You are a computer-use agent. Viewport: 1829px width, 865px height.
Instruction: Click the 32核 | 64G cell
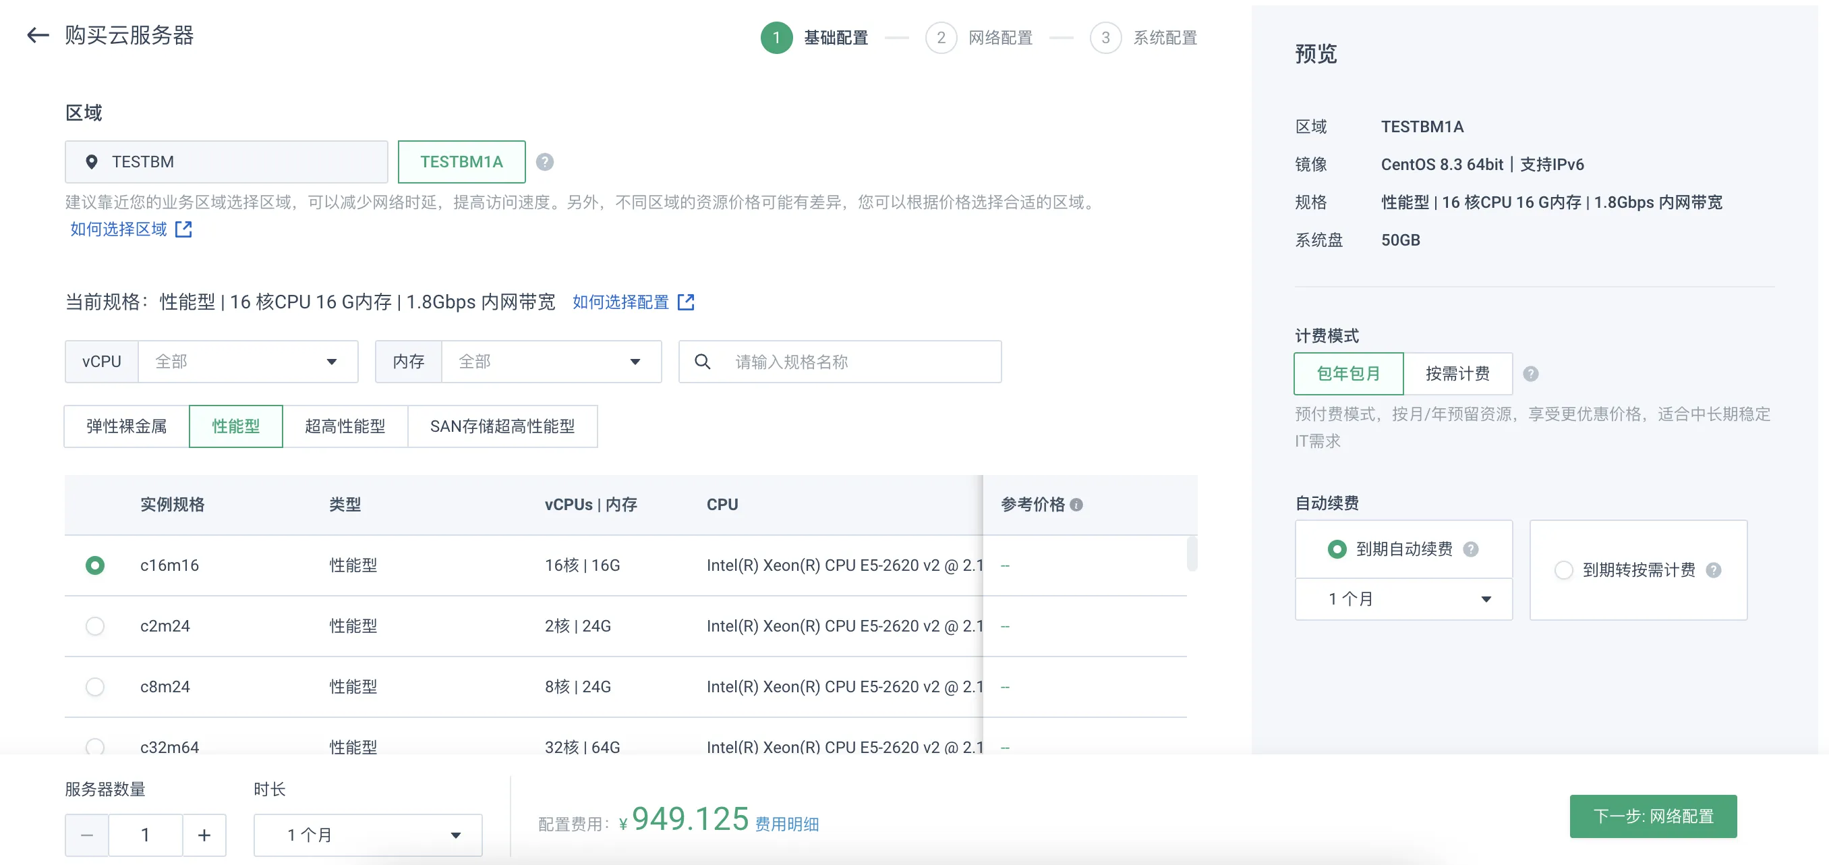pyautogui.click(x=582, y=747)
